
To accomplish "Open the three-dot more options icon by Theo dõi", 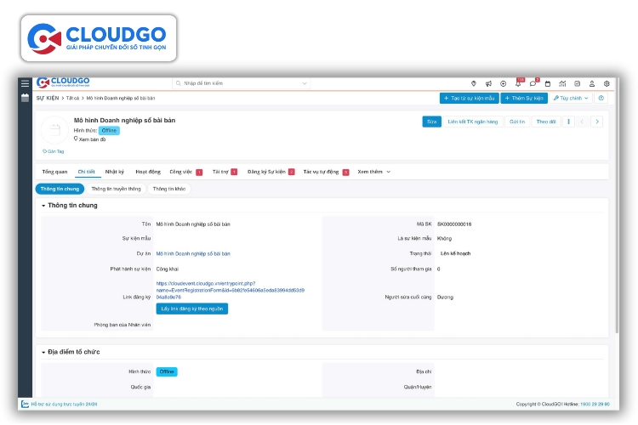I will (x=569, y=122).
